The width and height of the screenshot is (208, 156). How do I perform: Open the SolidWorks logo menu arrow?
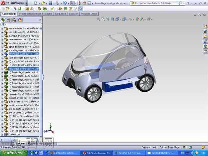(x=26, y=3)
